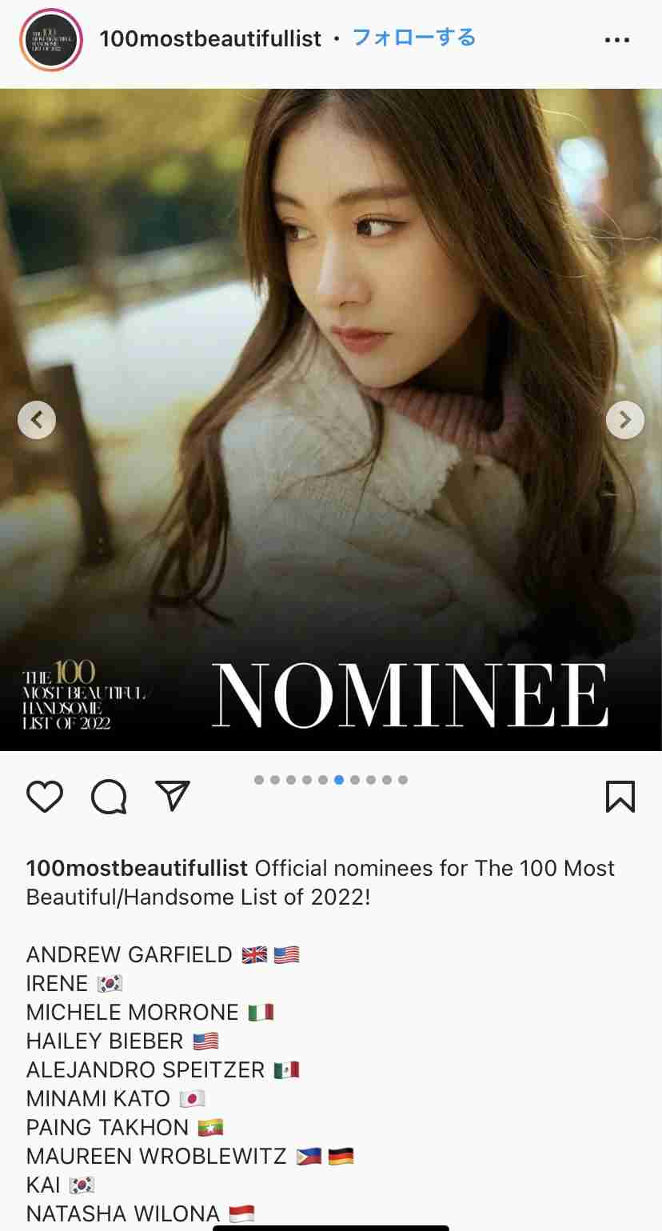Select the first carousel indicator dot
662x1231 pixels.
coord(259,780)
